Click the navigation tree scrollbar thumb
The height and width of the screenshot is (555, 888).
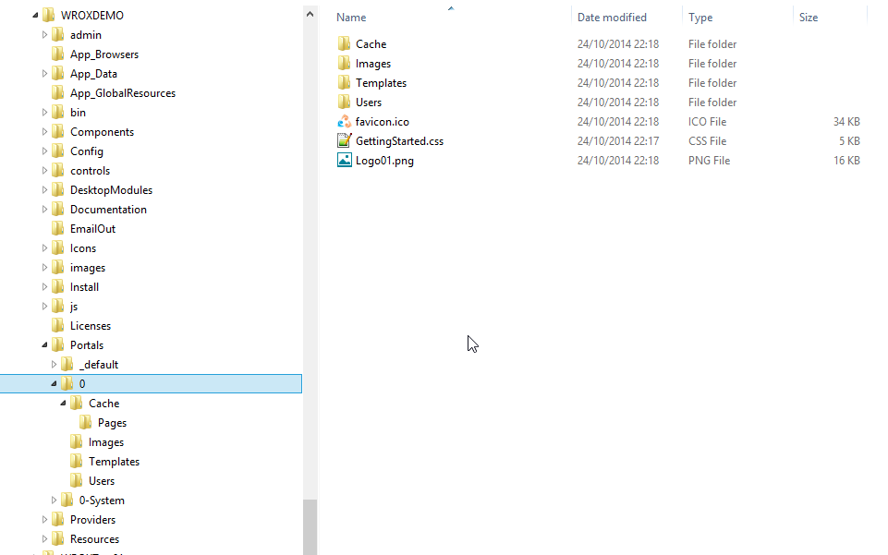click(x=310, y=526)
